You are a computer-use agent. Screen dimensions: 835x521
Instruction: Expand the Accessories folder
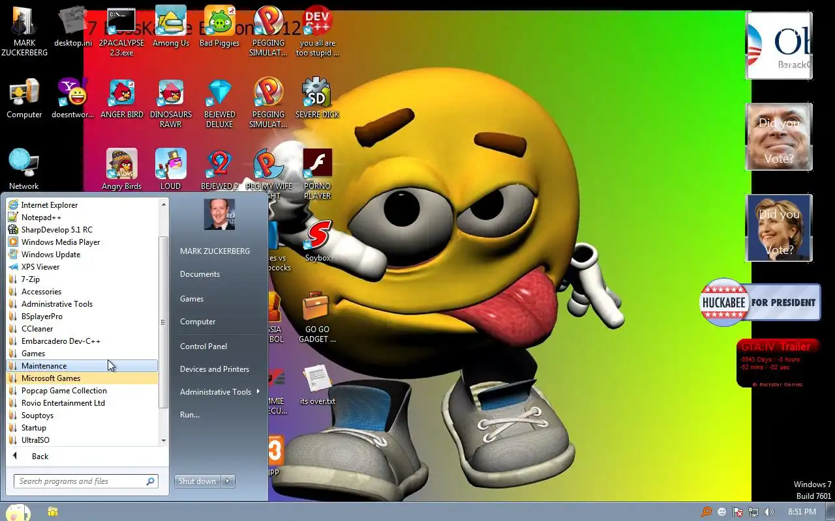[x=82, y=291]
